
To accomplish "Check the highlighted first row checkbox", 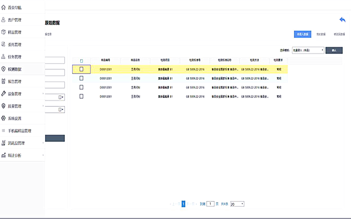I will point(81,69).
